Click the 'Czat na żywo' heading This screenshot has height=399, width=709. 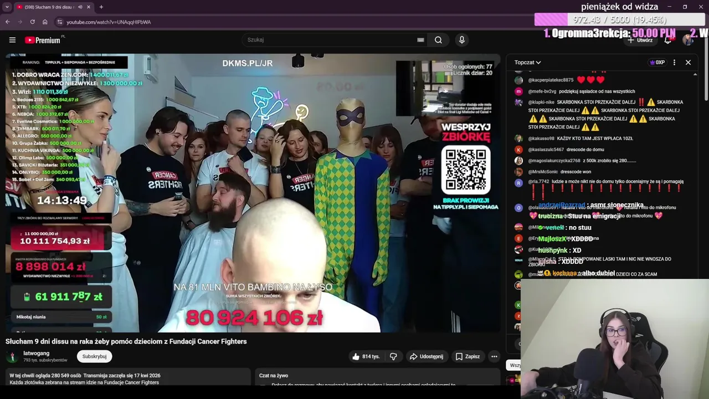(274, 376)
